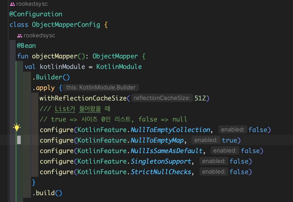Click the author icon above @Bean
Image resolution: width=293 pixels, height=202 pixels.
pos(20,36)
